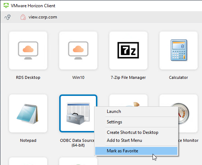Click the 7-Zip File Manager label
The height and width of the screenshot is (165, 202).
(128, 77)
